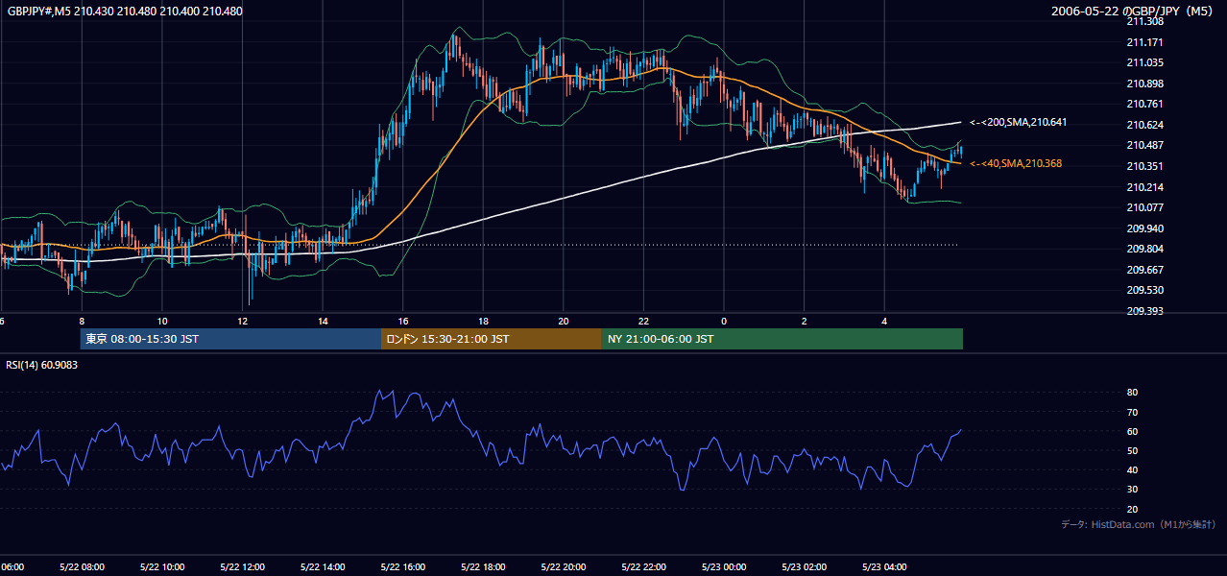Click the 209.393 price axis label
The image size is (1227, 576).
pyautogui.click(x=1143, y=311)
